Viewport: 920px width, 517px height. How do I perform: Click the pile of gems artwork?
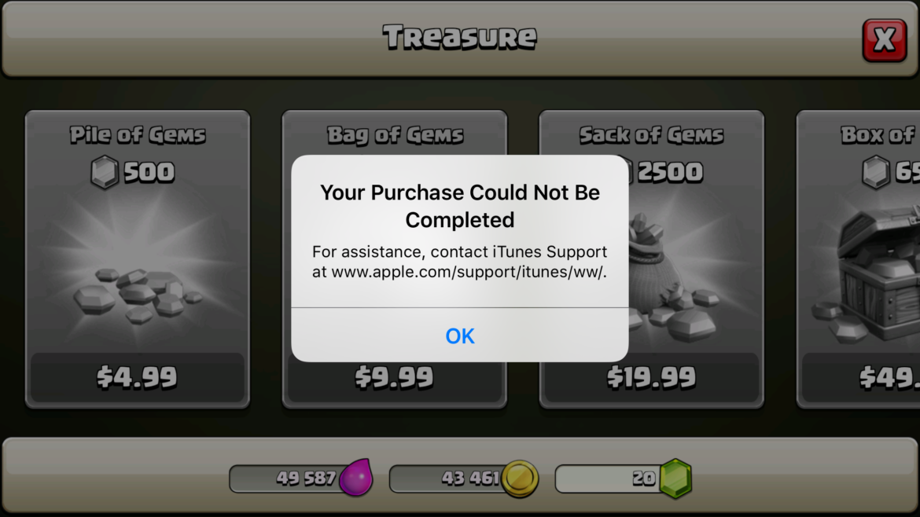(138, 295)
